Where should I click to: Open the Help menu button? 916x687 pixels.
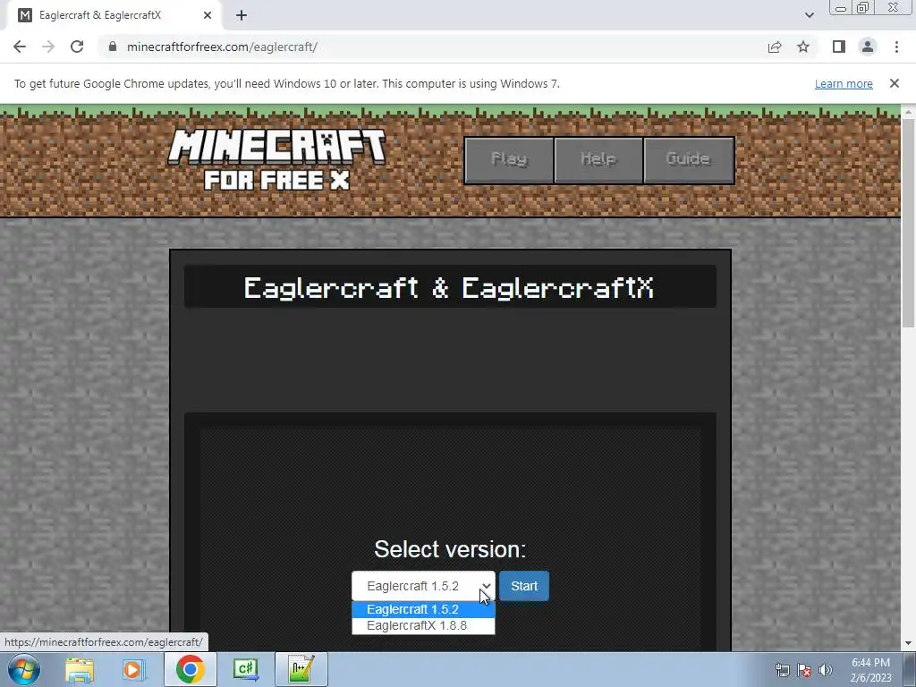(598, 160)
